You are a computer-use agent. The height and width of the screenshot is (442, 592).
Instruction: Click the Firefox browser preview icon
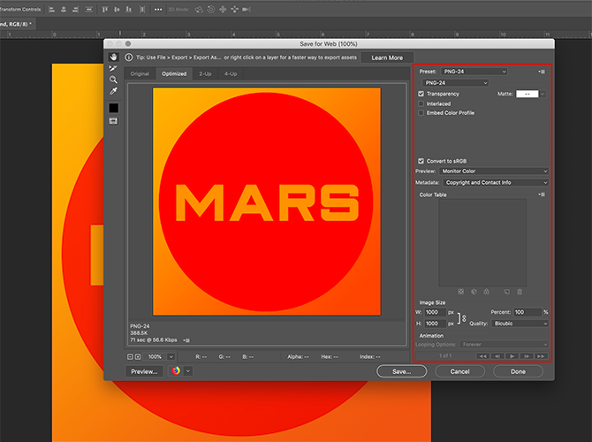pyautogui.click(x=176, y=371)
